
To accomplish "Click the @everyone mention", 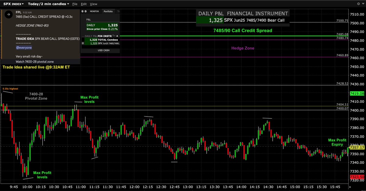I will click(x=24, y=47).
